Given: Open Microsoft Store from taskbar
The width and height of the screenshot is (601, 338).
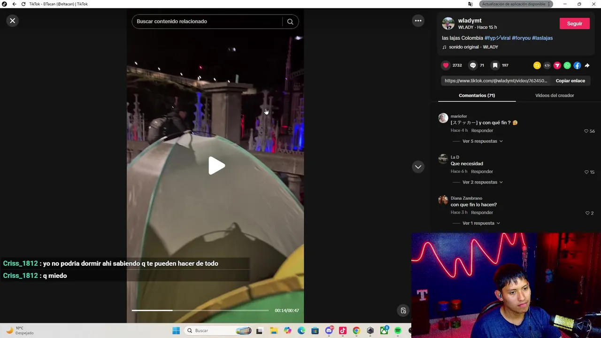Looking at the screenshot, I should (315, 330).
